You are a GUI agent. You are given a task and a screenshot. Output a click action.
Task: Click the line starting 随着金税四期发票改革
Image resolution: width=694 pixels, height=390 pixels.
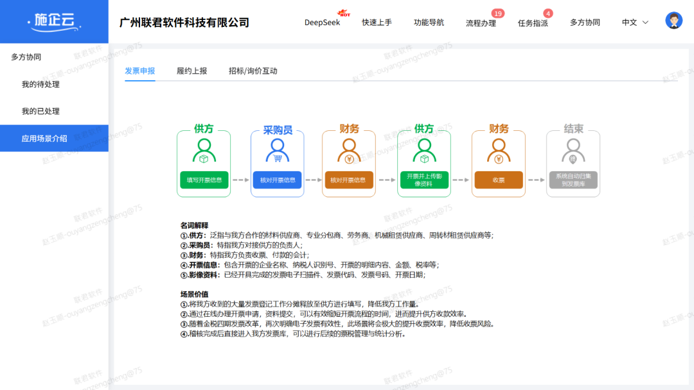337,324
